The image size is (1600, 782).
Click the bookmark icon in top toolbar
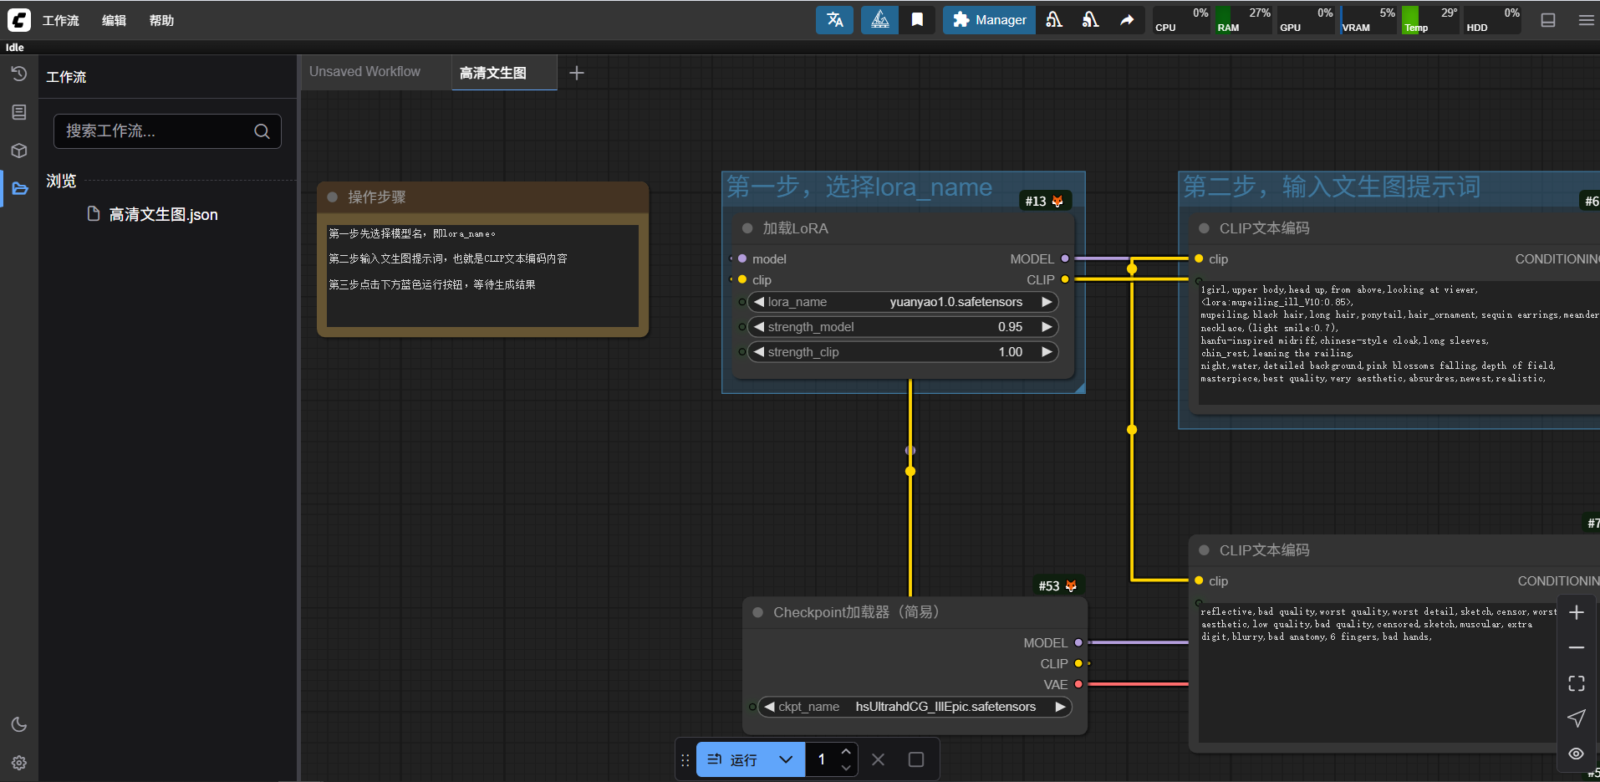917,20
